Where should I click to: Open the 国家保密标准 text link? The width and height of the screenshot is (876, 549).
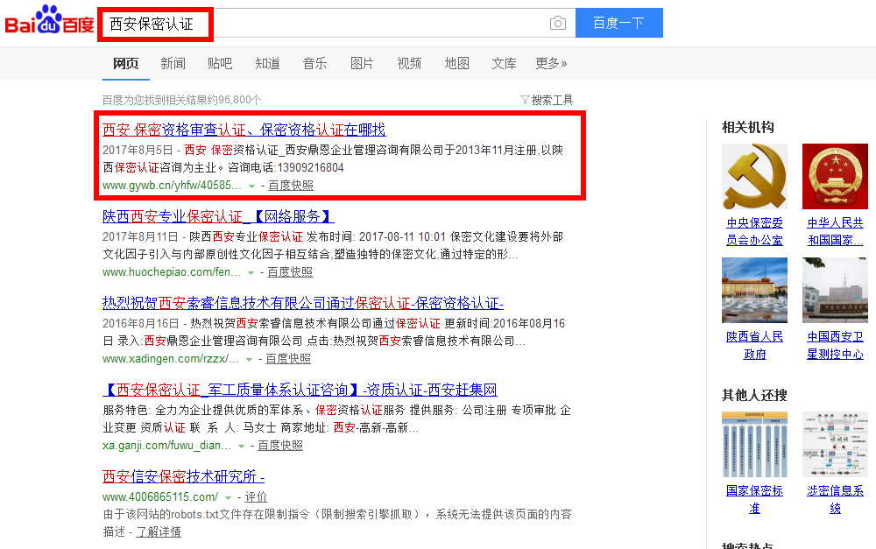point(754,499)
